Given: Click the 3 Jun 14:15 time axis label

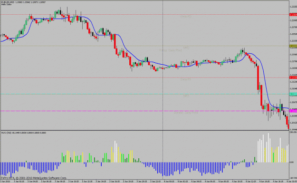Looking at the screenshot, I should pyautogui.click(x=101, y=182).
